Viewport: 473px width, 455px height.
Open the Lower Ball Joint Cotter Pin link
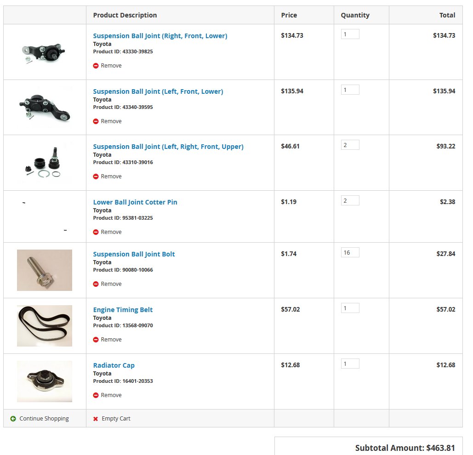(135, 202)
